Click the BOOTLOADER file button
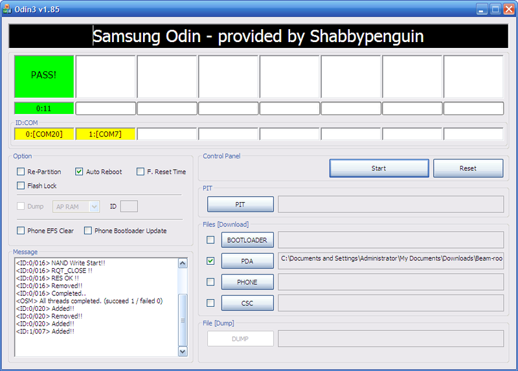Viewport: 518px width, 371px height. click(247, 240)
